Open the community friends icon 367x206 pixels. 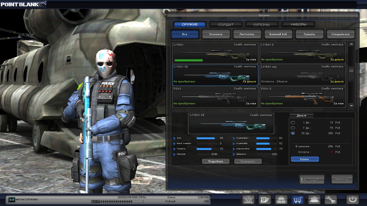click(x=314, y=200)
